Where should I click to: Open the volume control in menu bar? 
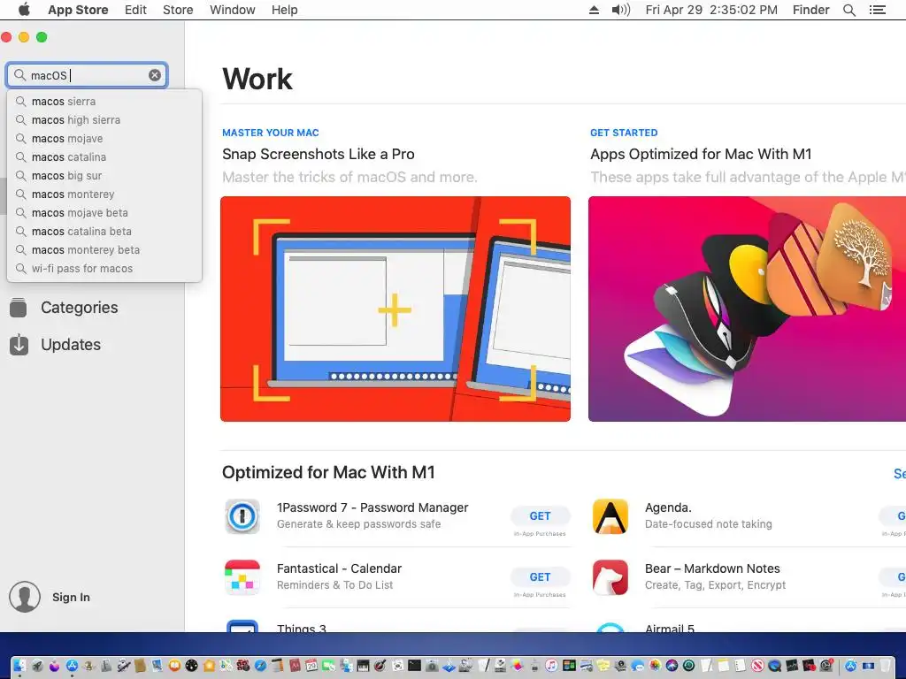621,10
